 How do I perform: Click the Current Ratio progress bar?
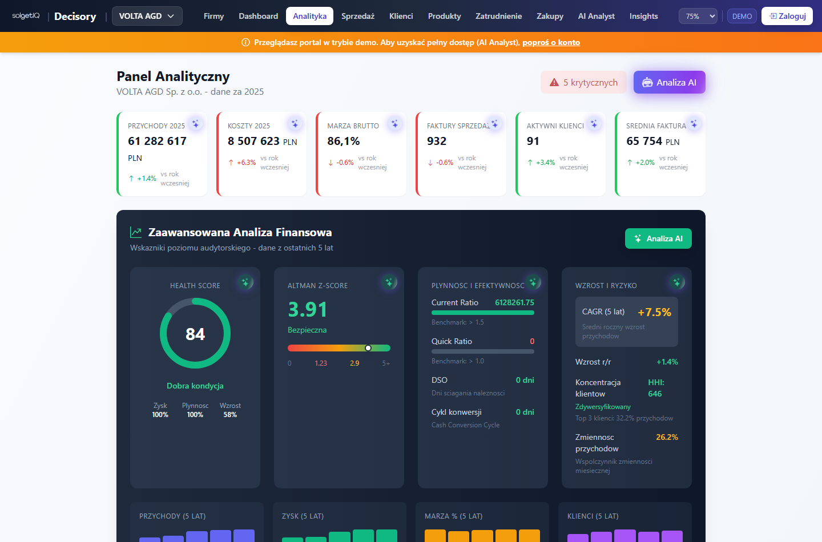click(x=483, y=313)
